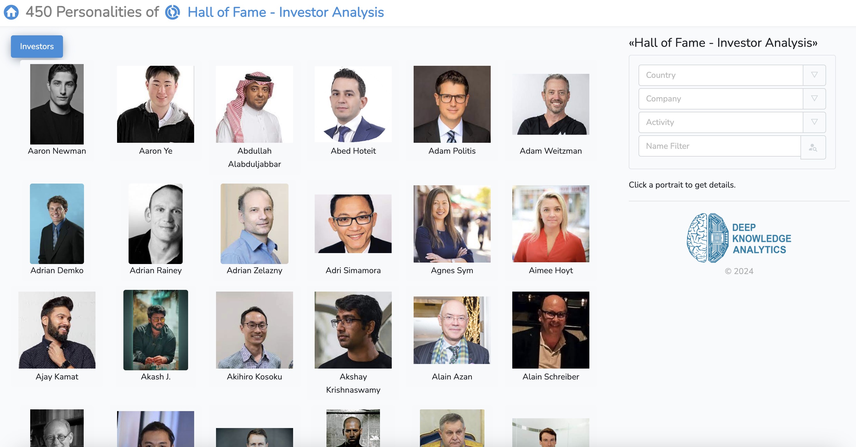The height and width of the screenshot is (447, 856).
Task: Select the Investors tab
Action: click(37, 47)
